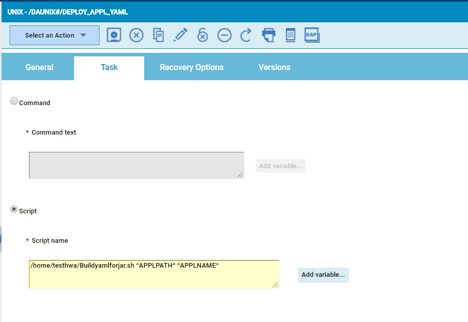Click the greyed Command text box

coord(136,165)
